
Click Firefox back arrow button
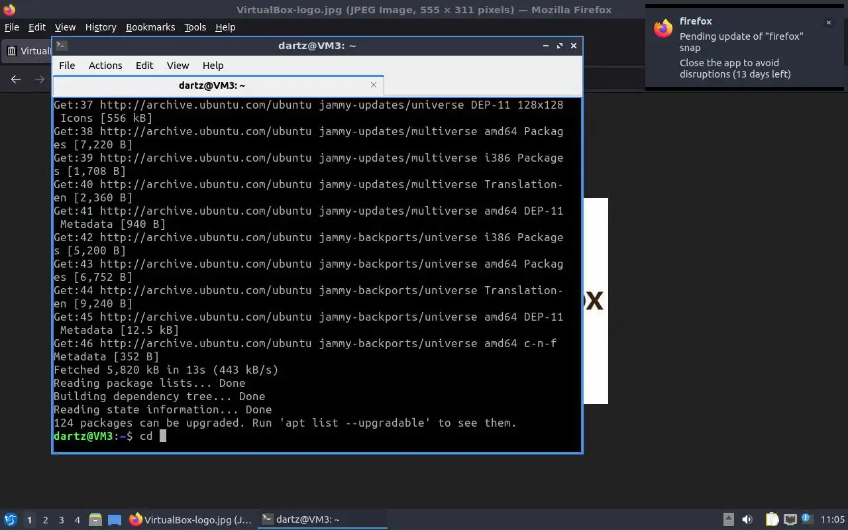click(x=16, y=79)
